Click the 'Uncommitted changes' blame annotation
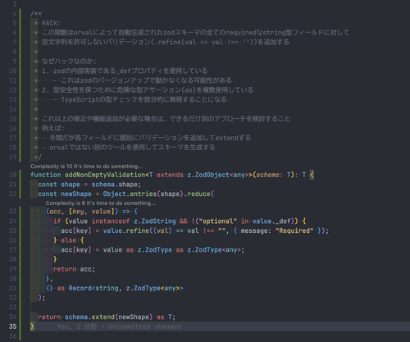410x342 pixels. (x=144, y=326)
